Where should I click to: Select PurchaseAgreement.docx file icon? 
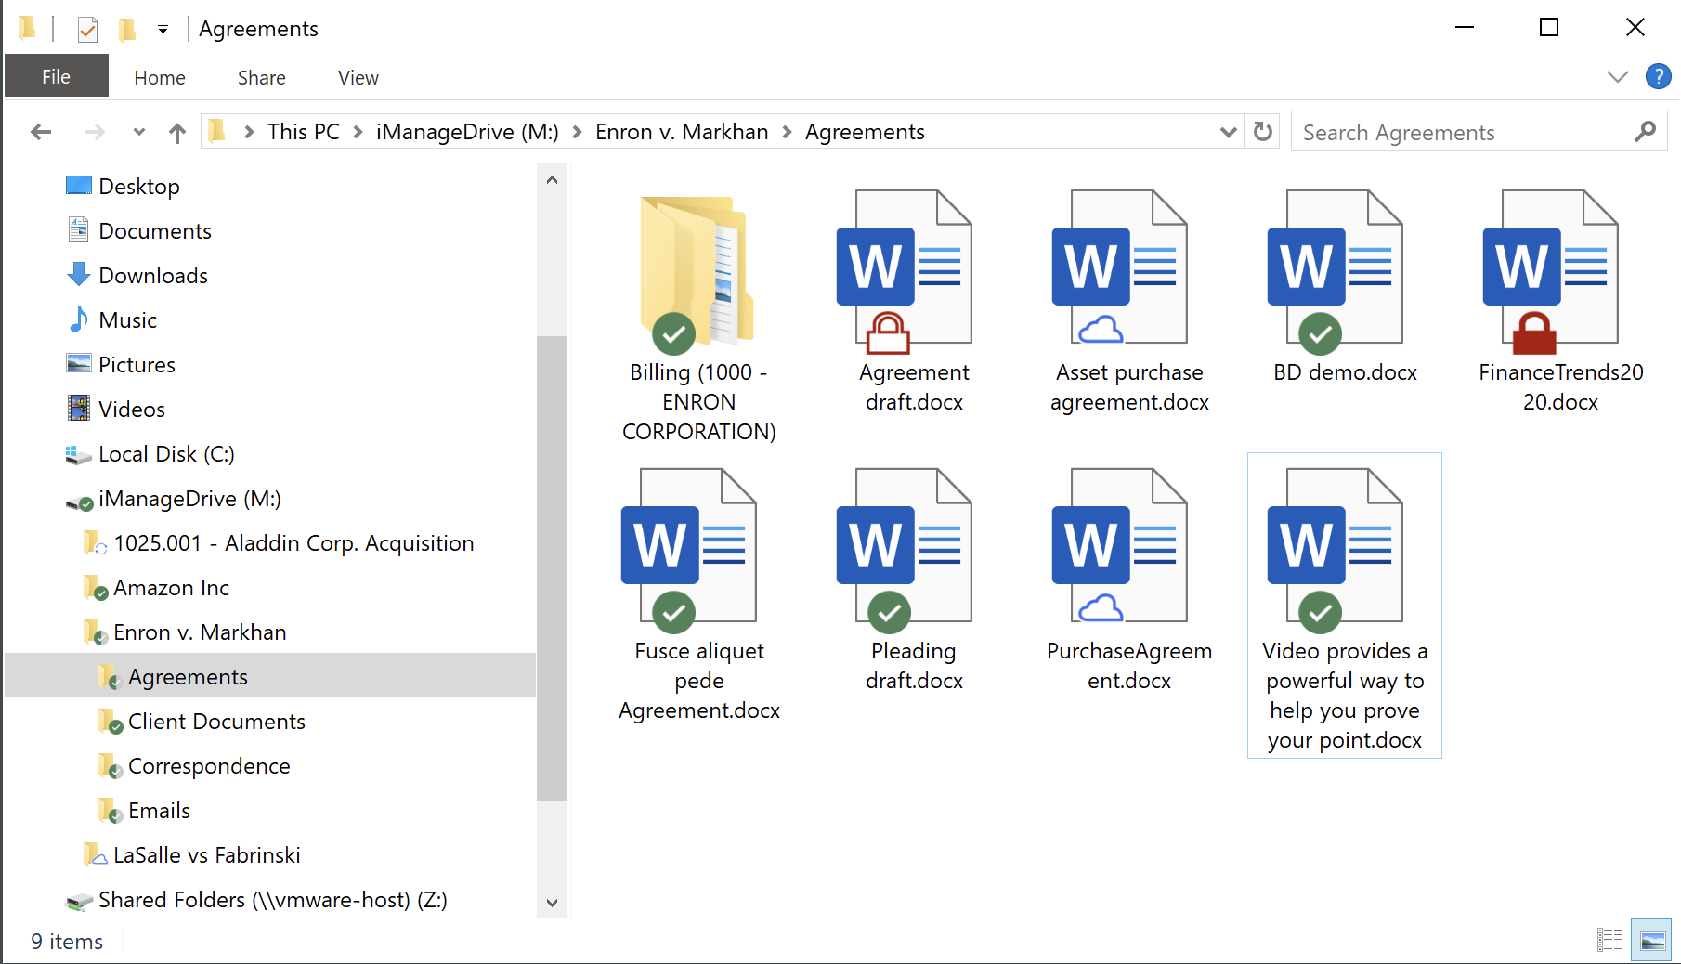[1119, 546]
